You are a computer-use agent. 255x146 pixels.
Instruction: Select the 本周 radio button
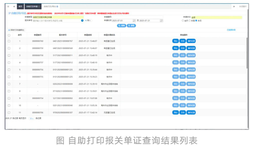(190, 20)
